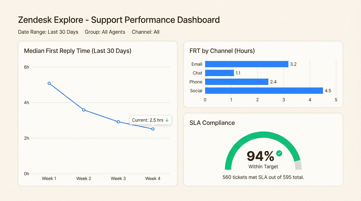Expand the Channel: All filter
The width and height of the screenshot is (361, 201).
point(145,32)
